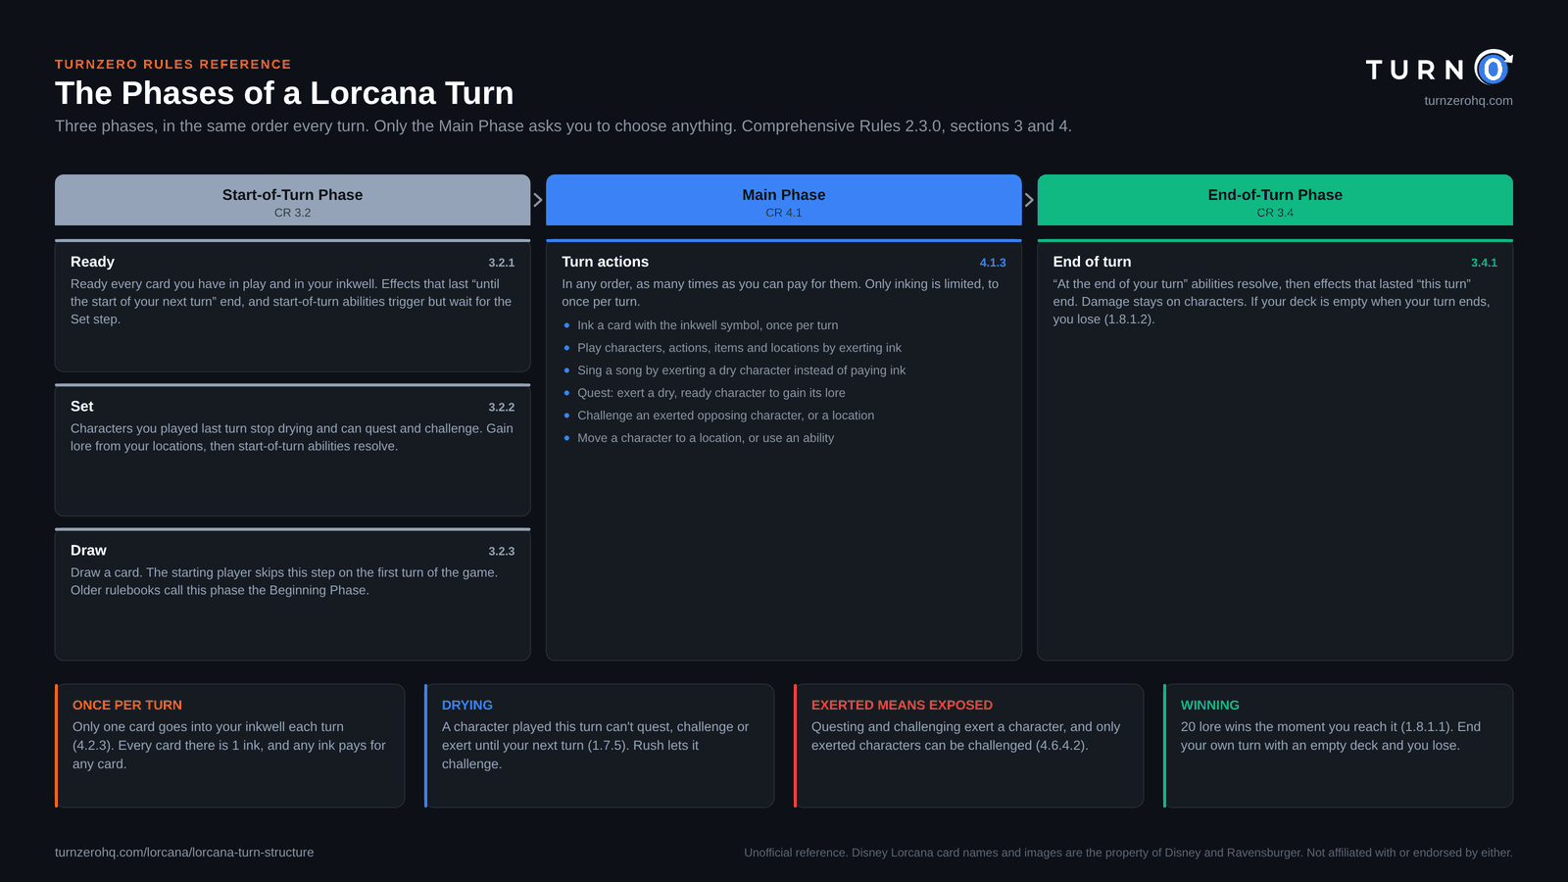Image resolution: width=1568 pixels, height=882 pixels.
Task: Click the TurnZero circular logo icon
Action: click(x=1494, y=68)
